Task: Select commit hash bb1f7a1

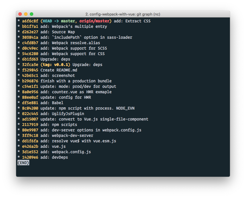Action: [30, 26]
